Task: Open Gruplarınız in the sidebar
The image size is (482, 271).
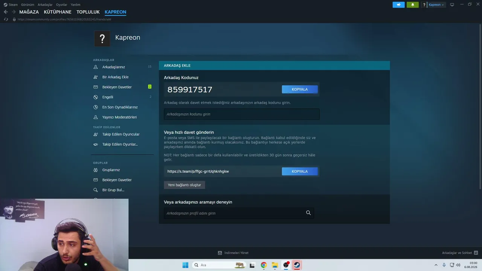Action: pos(111,170)
